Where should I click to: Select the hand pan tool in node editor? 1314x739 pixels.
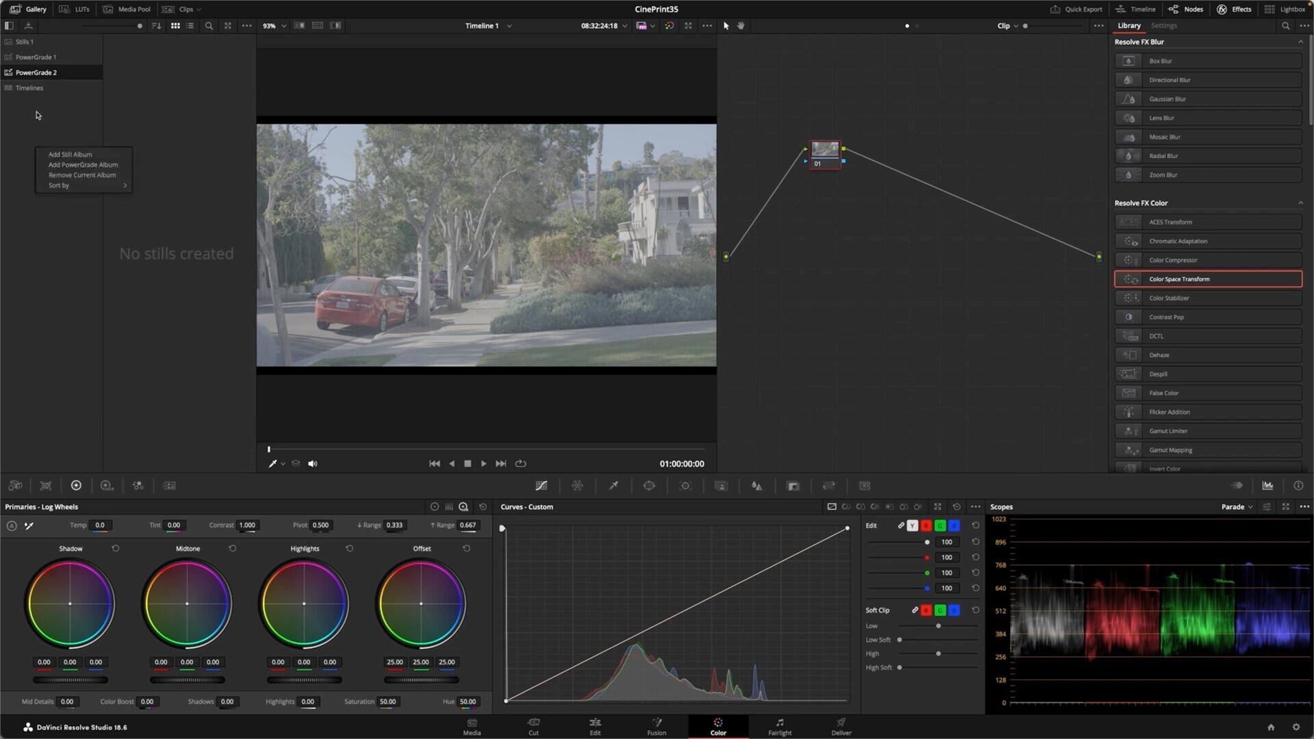(740, 26)
